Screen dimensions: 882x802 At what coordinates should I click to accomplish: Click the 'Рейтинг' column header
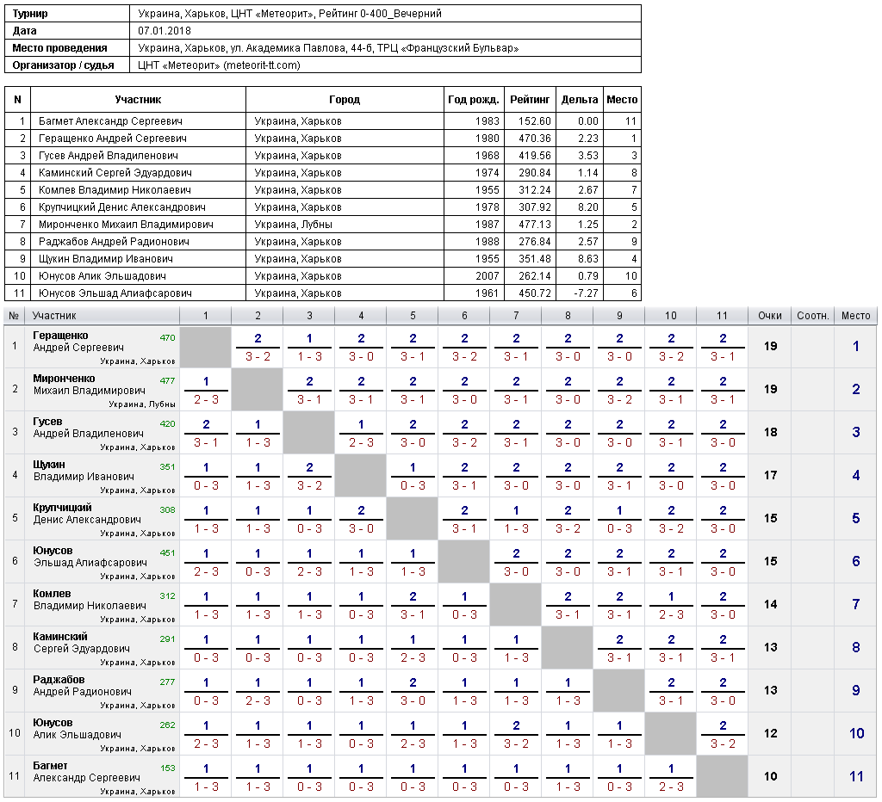(x=530, y=100)
